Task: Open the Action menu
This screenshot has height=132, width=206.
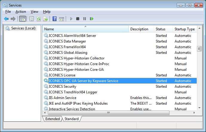Action: coord(21,12)
